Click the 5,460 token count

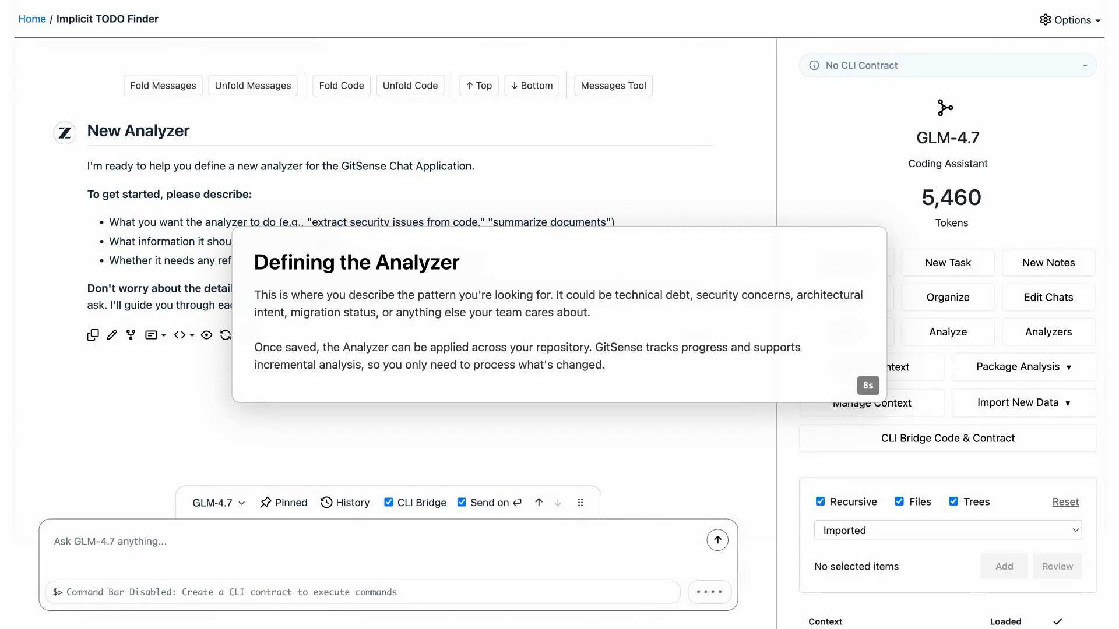[x=951, y=197]
